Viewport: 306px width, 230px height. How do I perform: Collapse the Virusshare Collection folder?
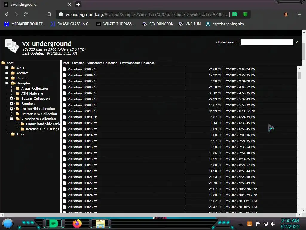(12, 119)
